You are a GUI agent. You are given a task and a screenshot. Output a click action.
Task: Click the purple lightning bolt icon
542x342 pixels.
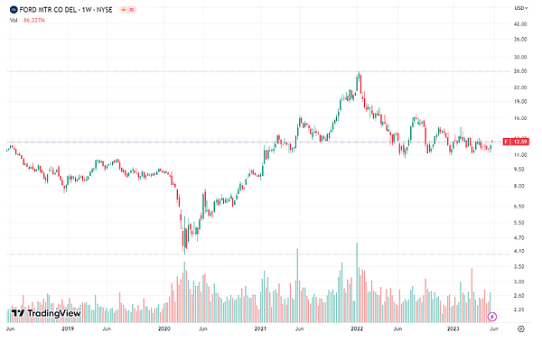tap(492, 317)
